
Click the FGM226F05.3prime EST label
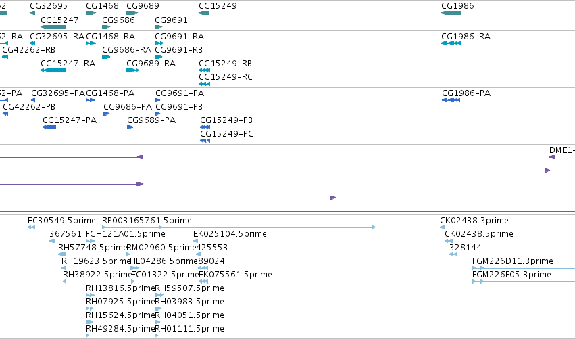click(511, 275)
